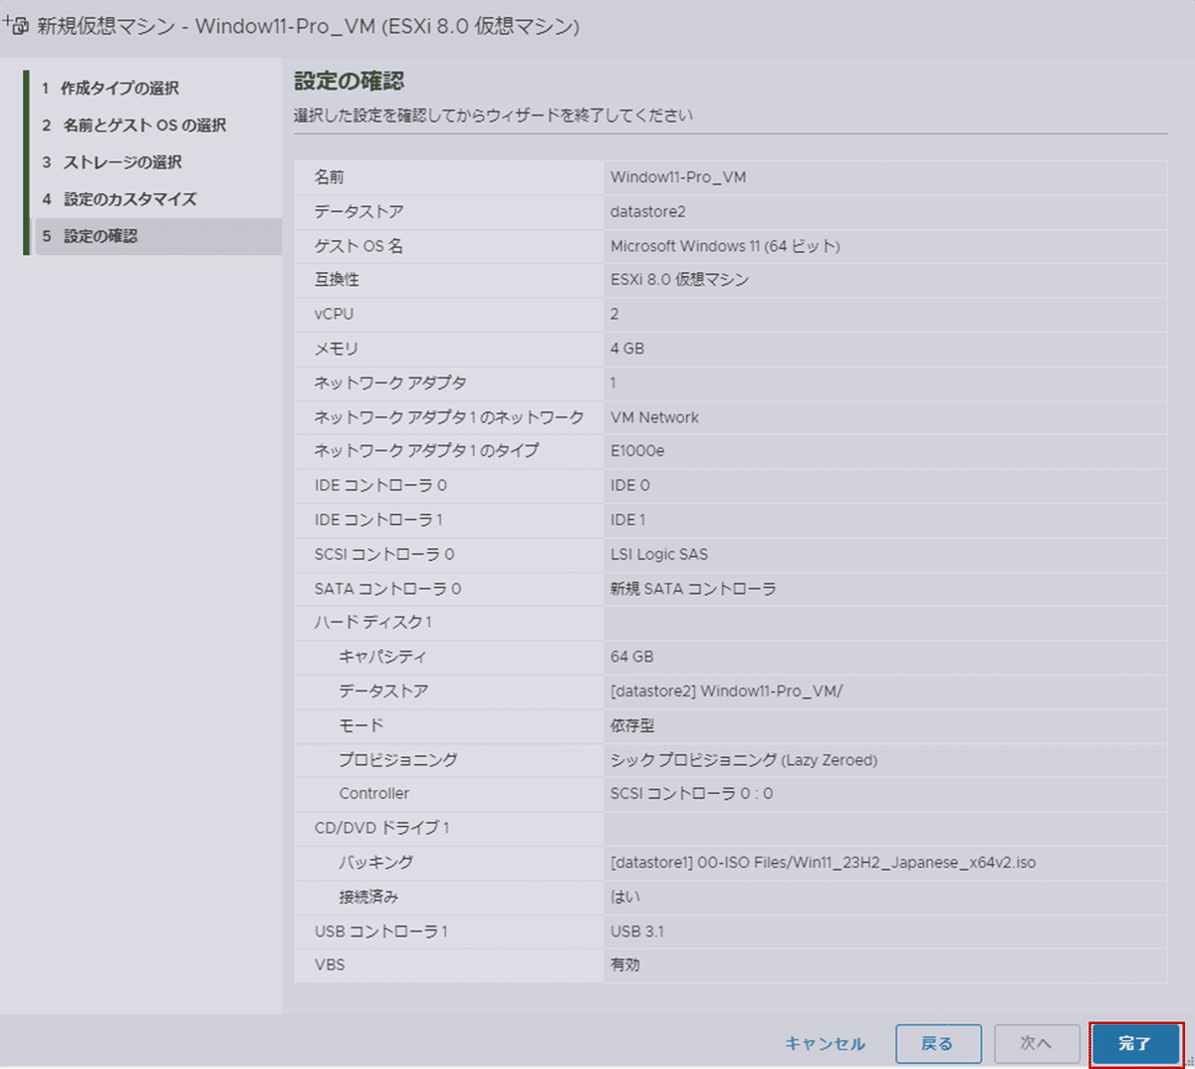The height and width of the screenshot is (1069, 1195).
Task: Click the 完了 button to finish
Action: pos(1135,1043)
